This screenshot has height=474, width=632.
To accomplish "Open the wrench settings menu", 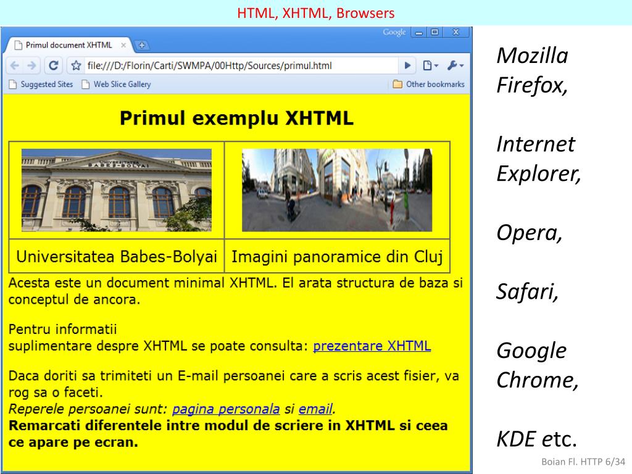I will (x=455, y=65).
